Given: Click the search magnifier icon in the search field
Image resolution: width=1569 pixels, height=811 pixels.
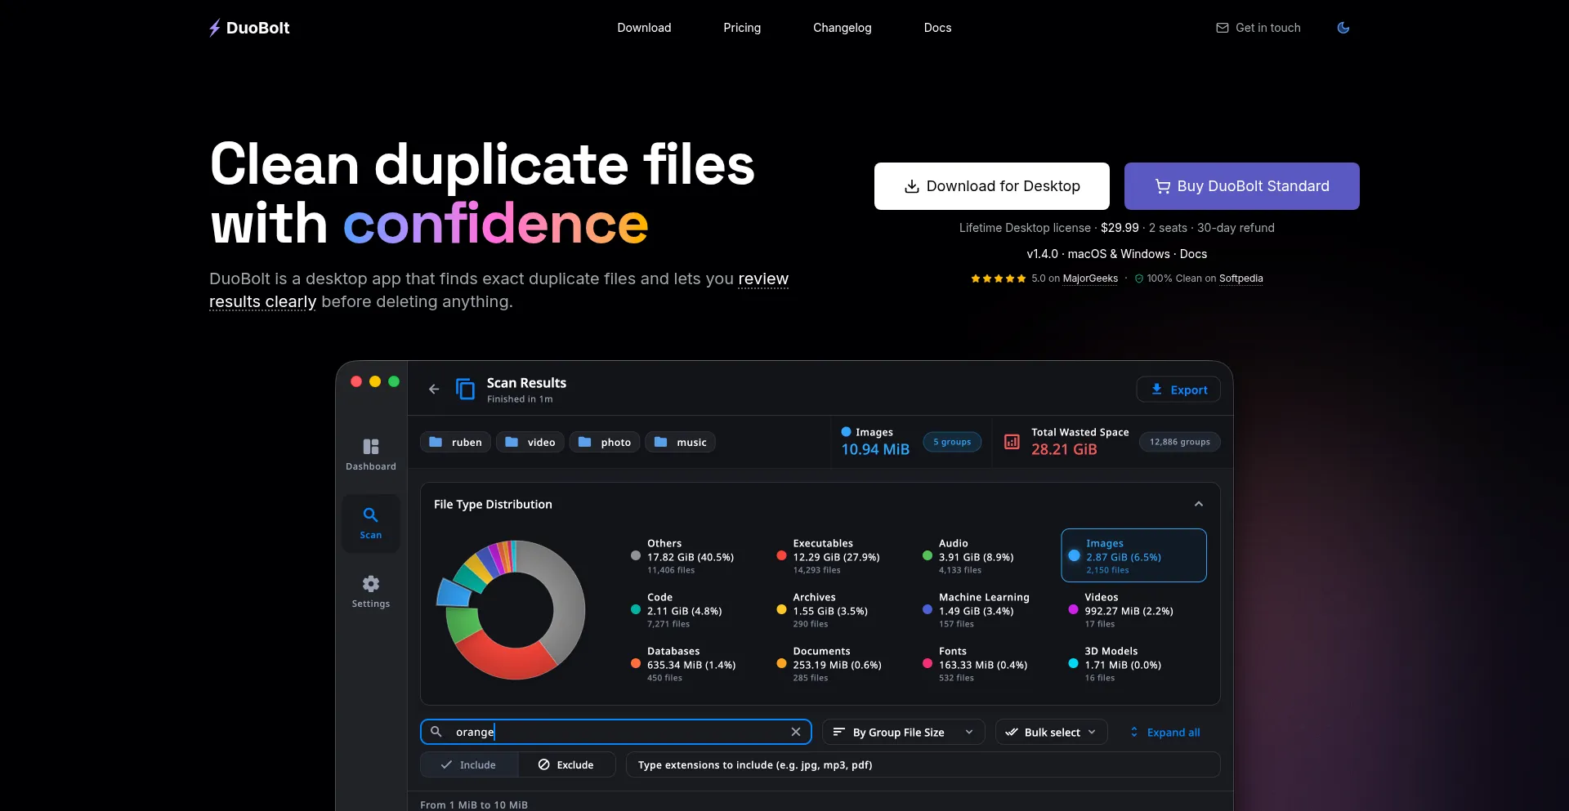Looking at the screenshot, I should (x=436, y=732).
